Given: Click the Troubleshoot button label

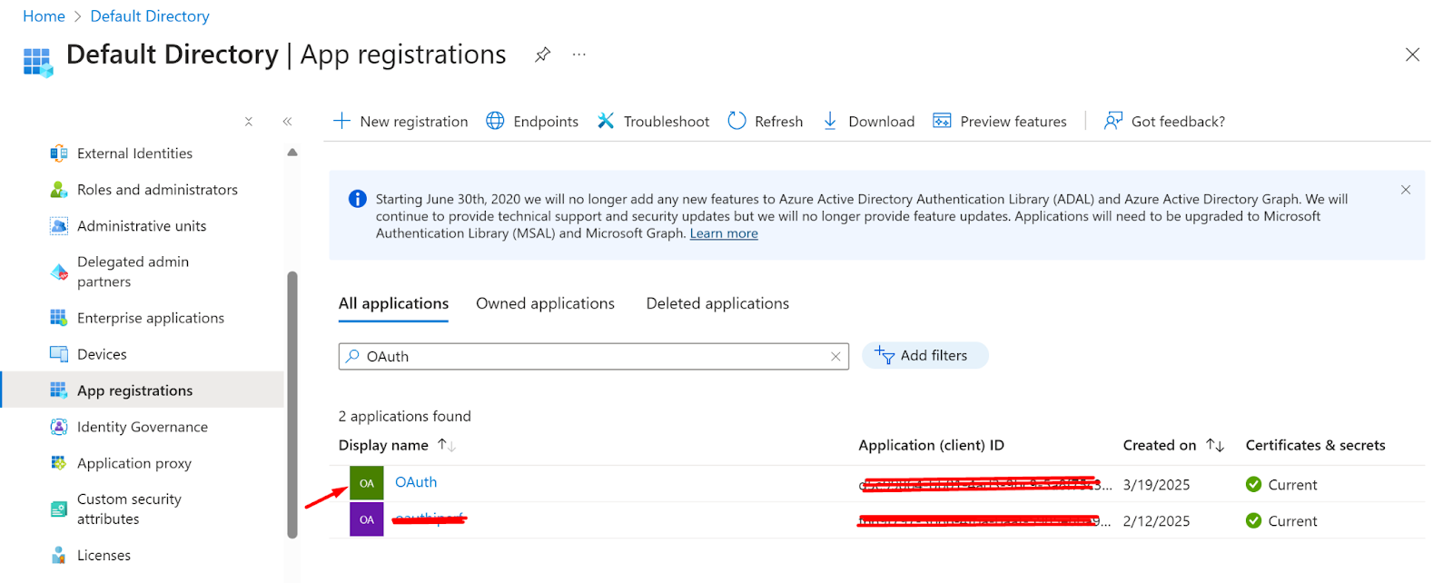Looking at the screenshot, I should click(667, 122).
